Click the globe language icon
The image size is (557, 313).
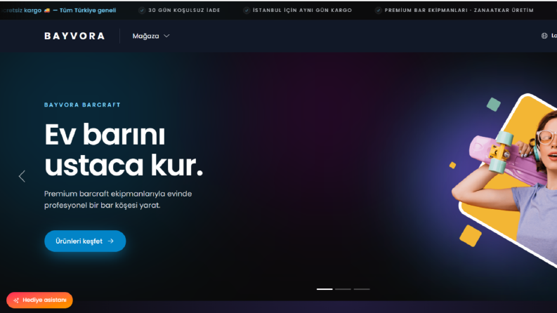coord(544,36)
